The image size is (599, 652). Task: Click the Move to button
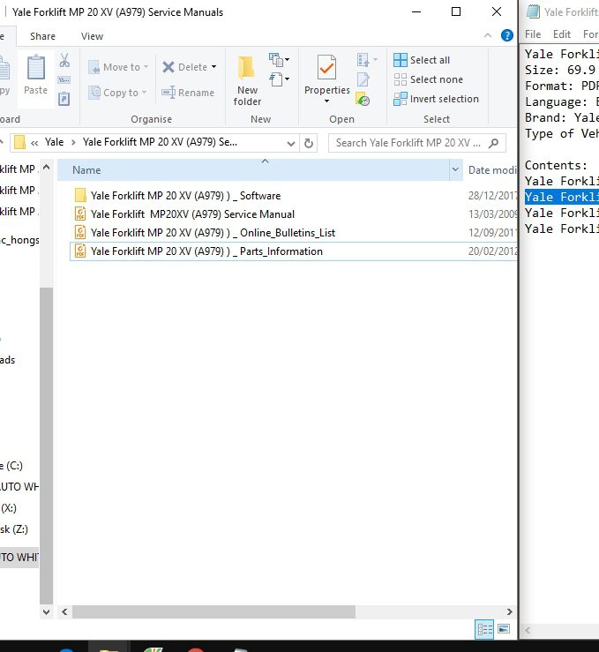point(118,67)
